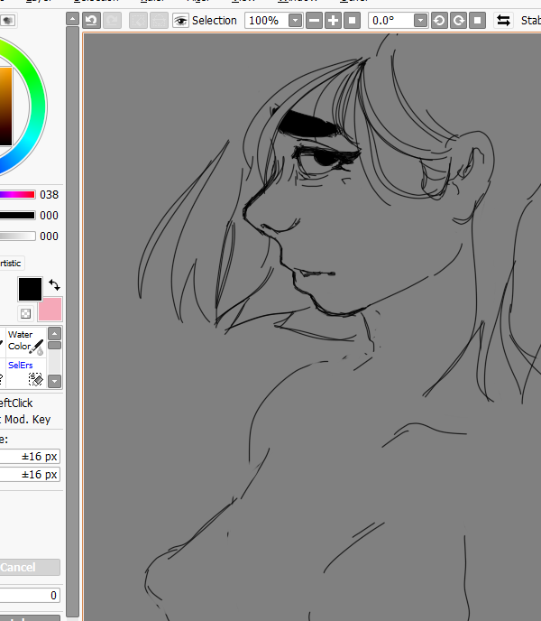Select the SelErs selection eraser tool

pos(26,374)
